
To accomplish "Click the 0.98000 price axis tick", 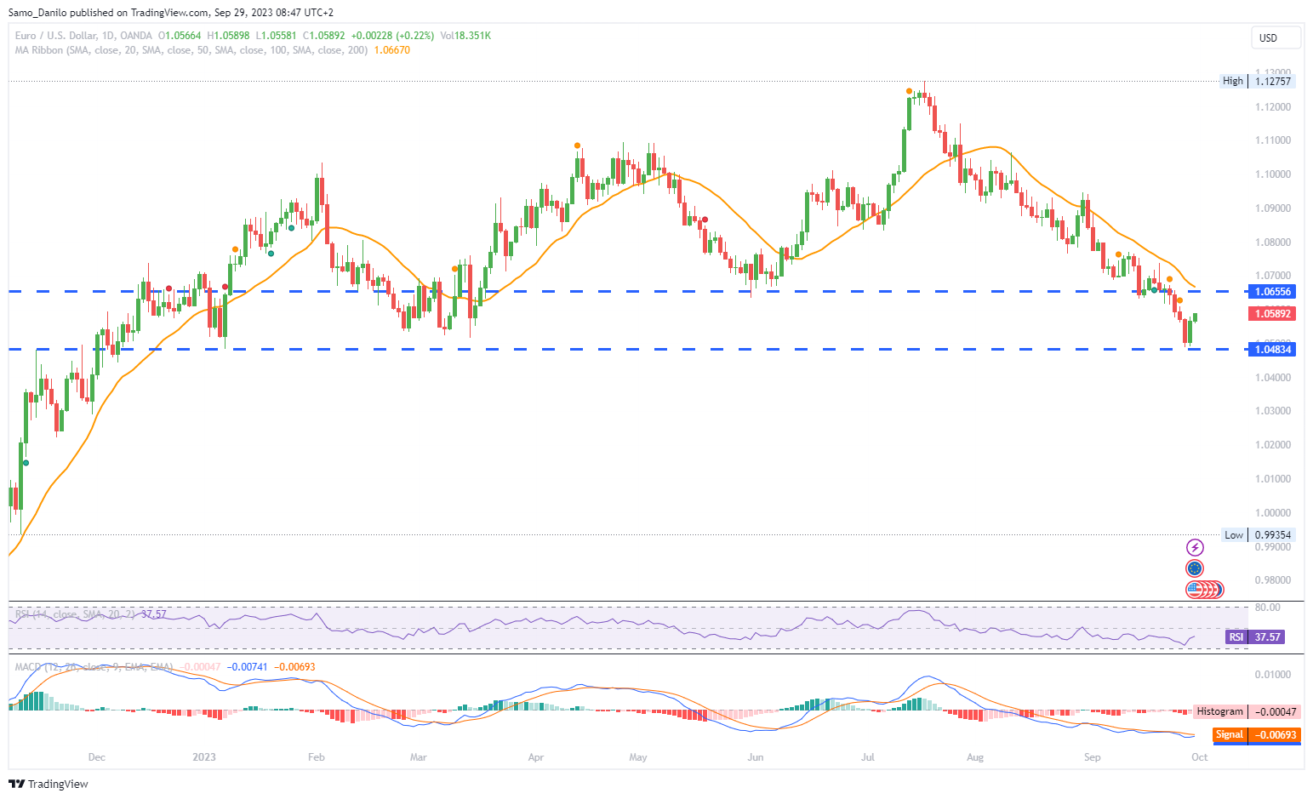I will point(1273,580).
